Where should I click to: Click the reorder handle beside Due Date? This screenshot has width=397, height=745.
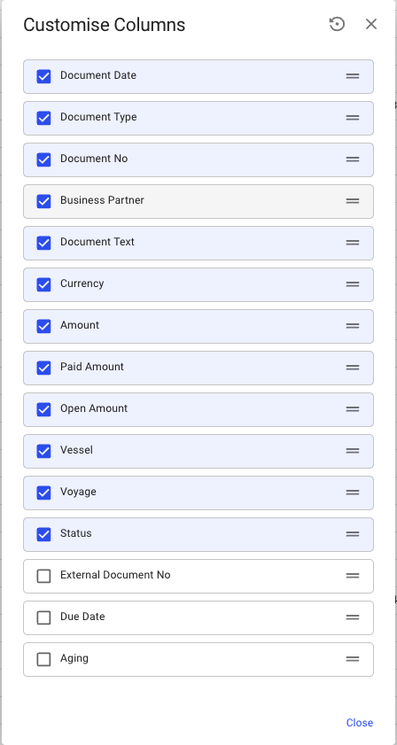tap(353, 617)
